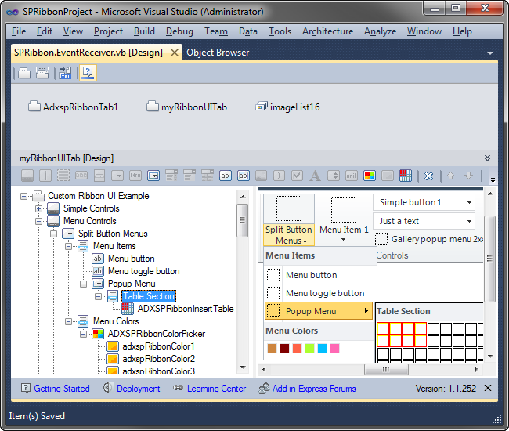The width and height of the screenshot is (509, 431).
Task: Open the File menu
Action: coord(19,31)
